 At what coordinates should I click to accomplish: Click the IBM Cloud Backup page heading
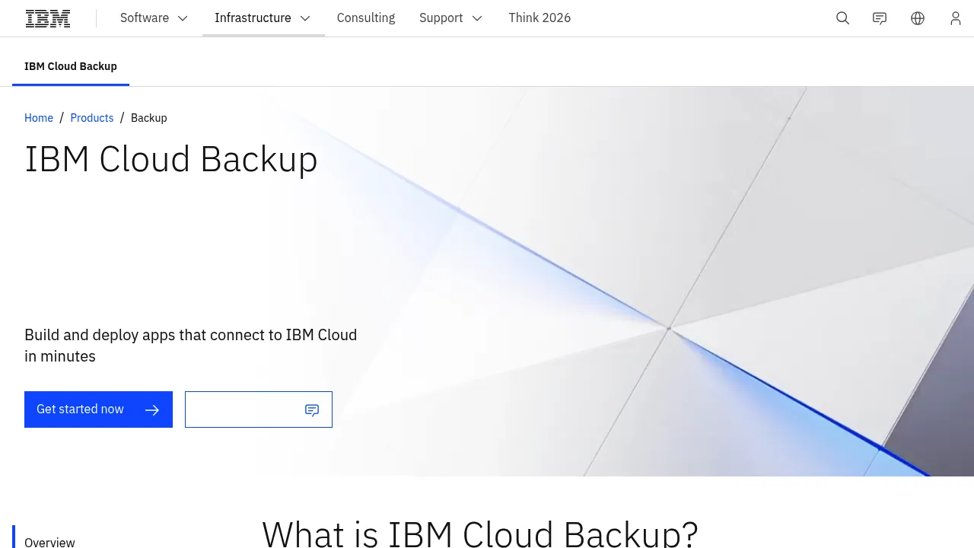coord(171,159)
